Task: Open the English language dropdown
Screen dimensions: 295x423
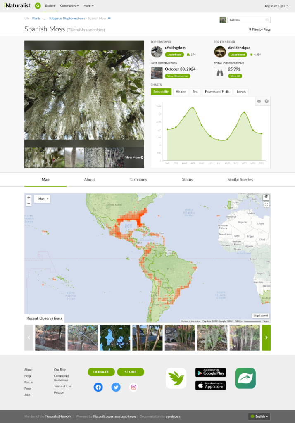Action: coord(259,416)
